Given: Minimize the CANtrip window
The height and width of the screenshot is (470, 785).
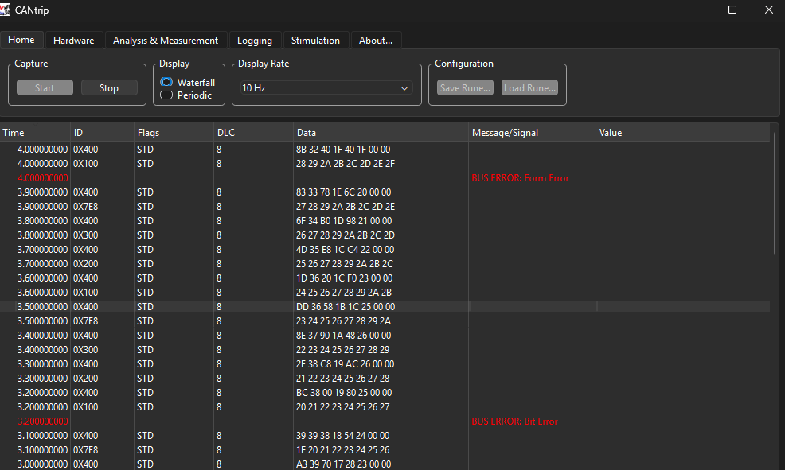Looking at the screenshot, I should (697, 10).
